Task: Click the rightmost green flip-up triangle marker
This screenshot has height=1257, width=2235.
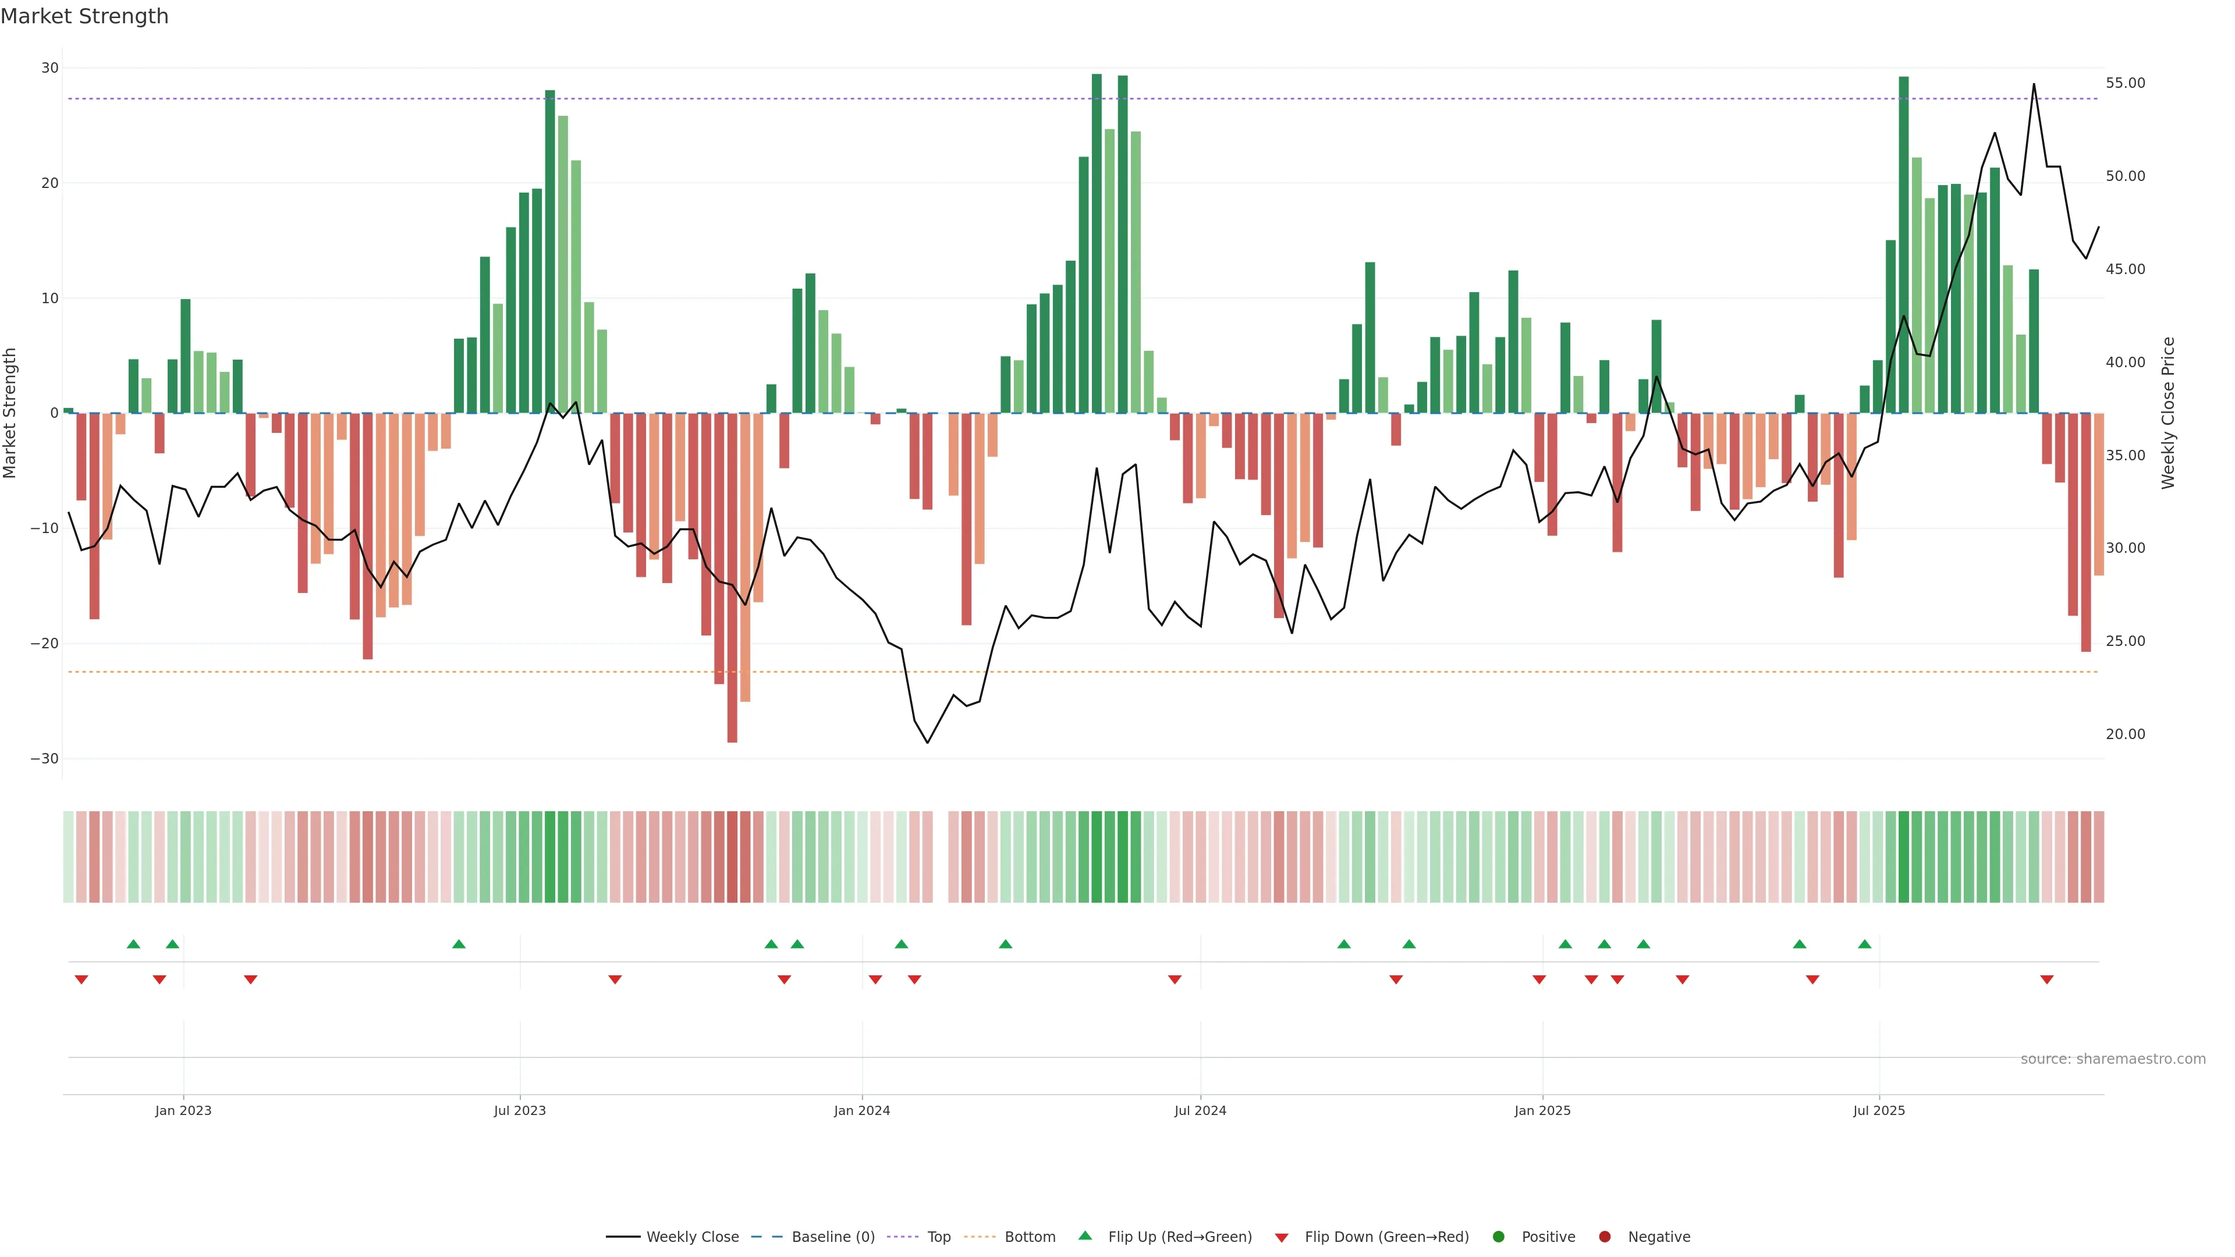Action: [x=1864, y=944]
